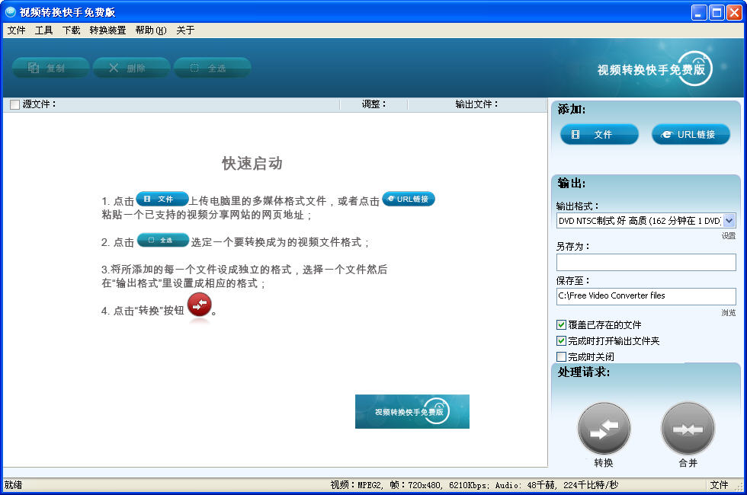Click the 删除 toolbar button
The height and width of the screenshot is (495, 747).
pos(131,68)
